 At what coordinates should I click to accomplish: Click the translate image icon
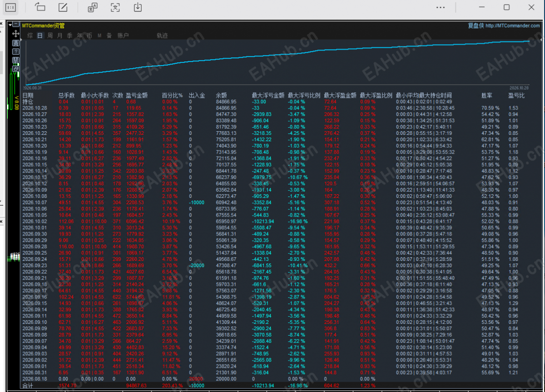pos(92,7)
